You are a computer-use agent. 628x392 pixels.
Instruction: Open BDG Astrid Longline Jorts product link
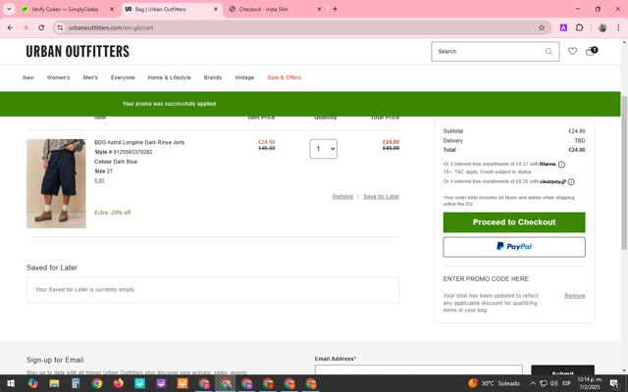pos(139,142)
